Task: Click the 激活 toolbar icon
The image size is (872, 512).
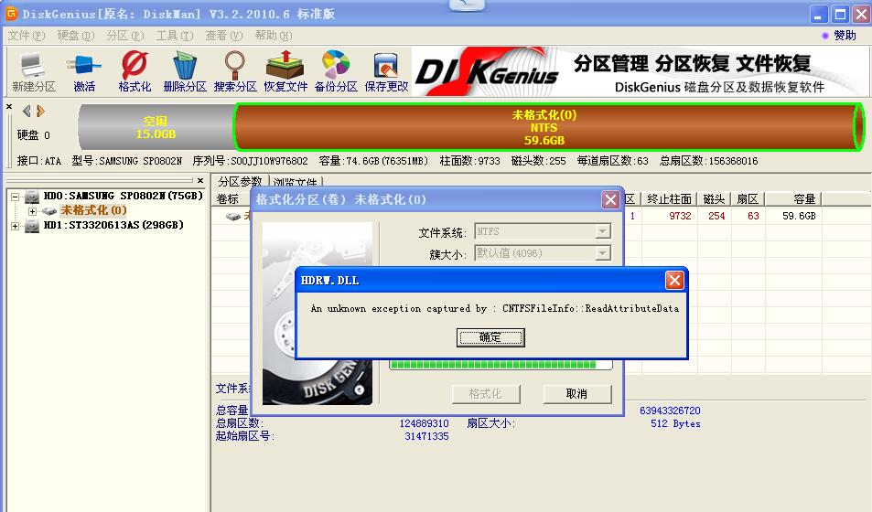Action: 84,71
